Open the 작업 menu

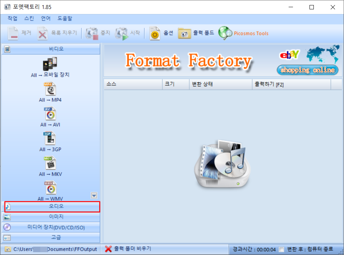(12, 18)
